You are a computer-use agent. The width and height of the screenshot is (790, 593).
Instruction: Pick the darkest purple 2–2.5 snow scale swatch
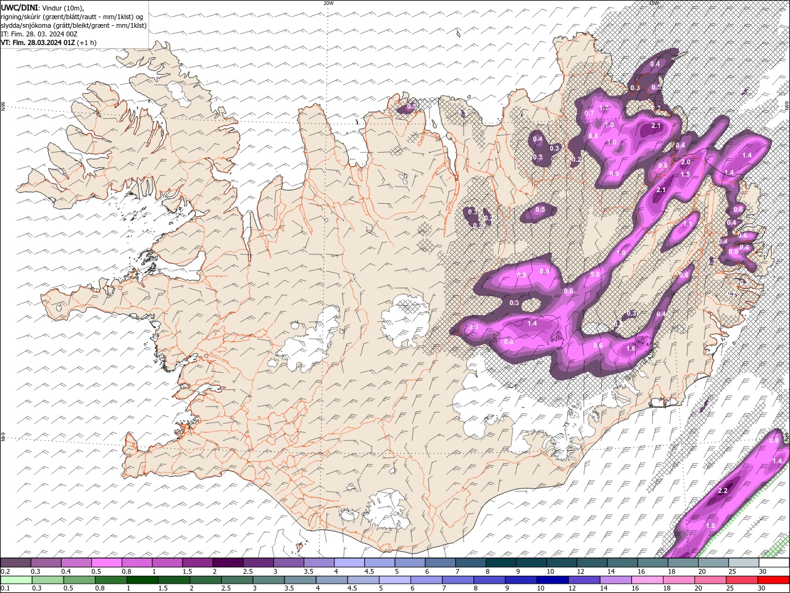pos(227,563)
